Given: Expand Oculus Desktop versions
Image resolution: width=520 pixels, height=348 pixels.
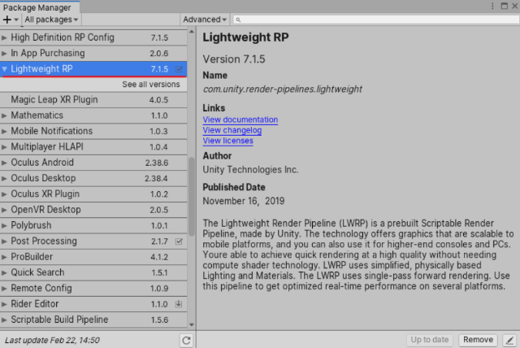Looking at the screenshot, I should tap(4, 178).
